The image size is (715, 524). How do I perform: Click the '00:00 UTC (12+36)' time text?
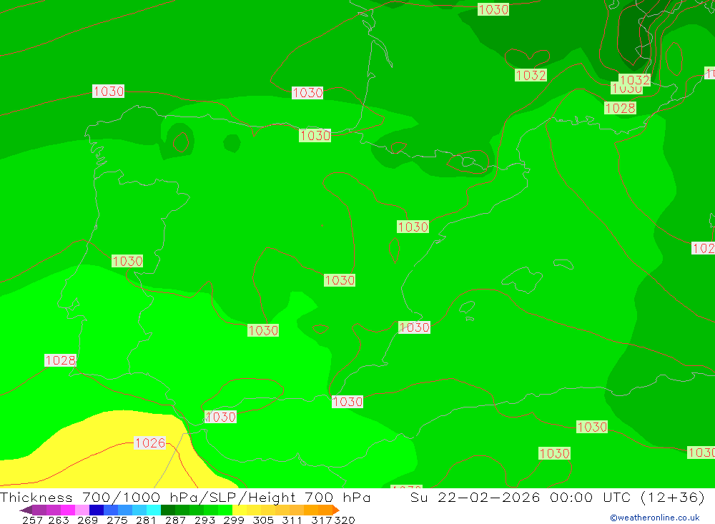pyautogui.click(x=628, y=497)
